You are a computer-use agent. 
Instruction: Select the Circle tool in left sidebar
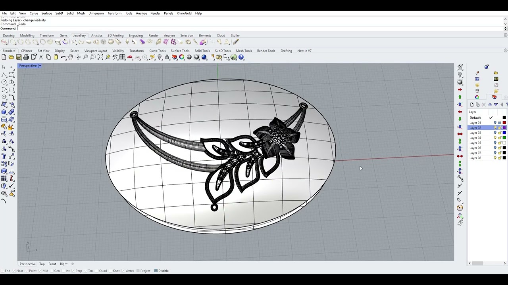(4, 82)
